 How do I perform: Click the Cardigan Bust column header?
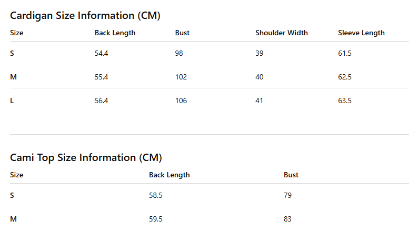tap(182, 33)
